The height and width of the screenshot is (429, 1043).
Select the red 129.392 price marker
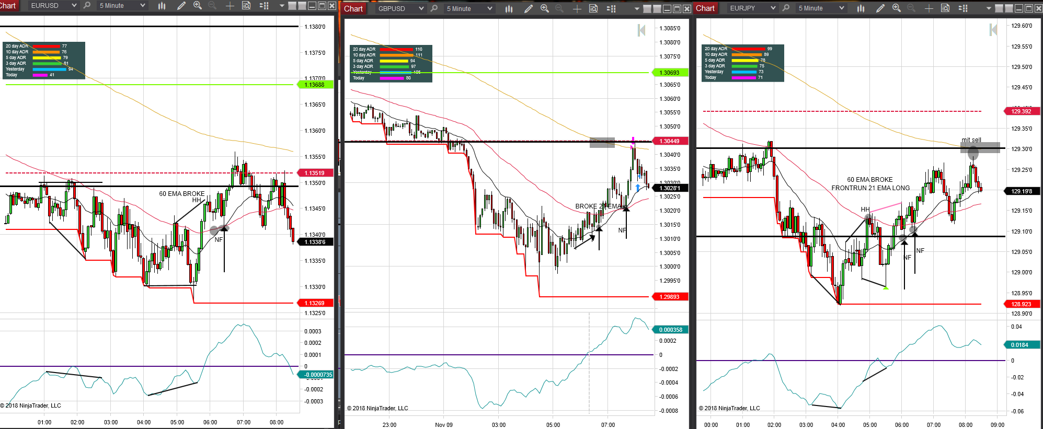(1022, 111)
